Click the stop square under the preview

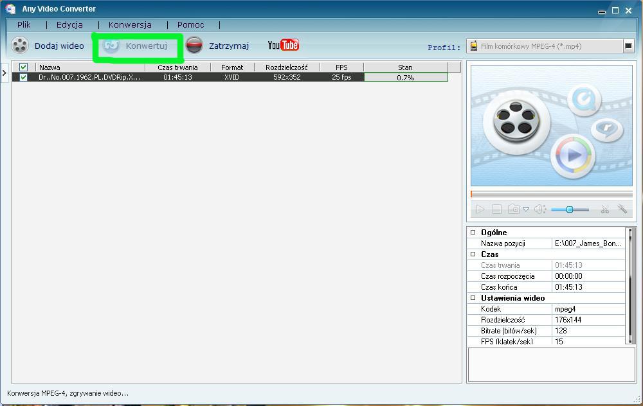click(x=496, y=209)
